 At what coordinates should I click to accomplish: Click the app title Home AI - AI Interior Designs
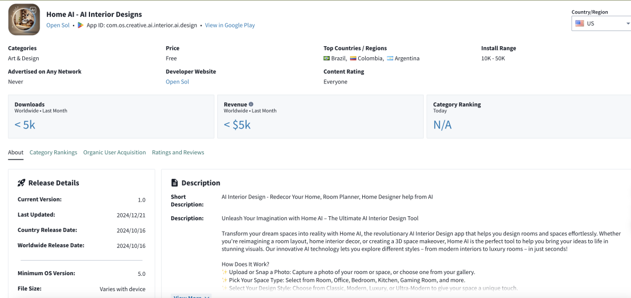point(94,15)
